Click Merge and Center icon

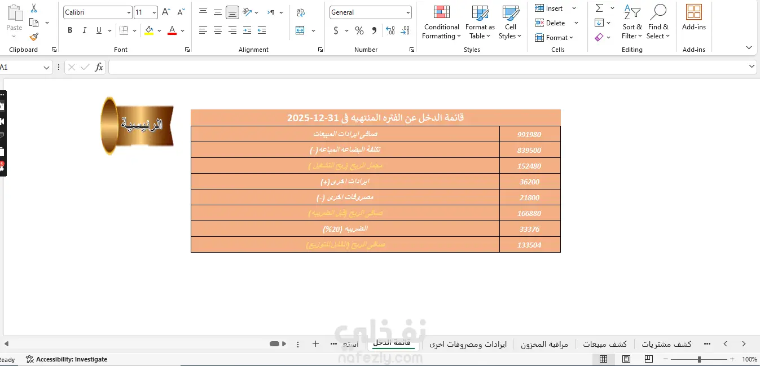pyautogui.click(x=300, y=30)
